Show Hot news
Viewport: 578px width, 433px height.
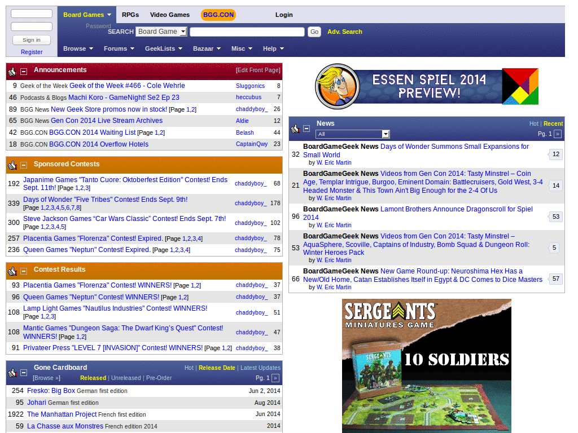pyautogui.click(x=534, y=123)
